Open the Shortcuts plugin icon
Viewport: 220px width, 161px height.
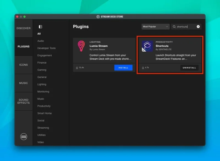pos(147,46)
